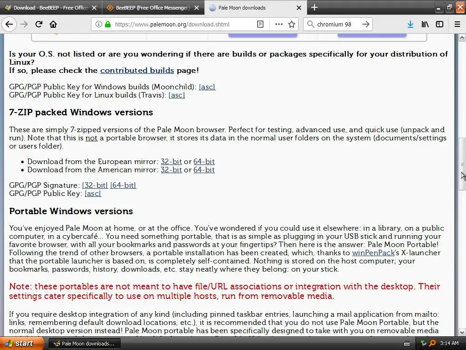Open the [64-bit] GPG signature link
466x350 pixels.
pos(123,185)
